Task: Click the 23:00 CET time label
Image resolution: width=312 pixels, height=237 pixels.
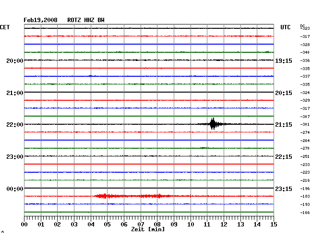Action: (x=15, y=157)
